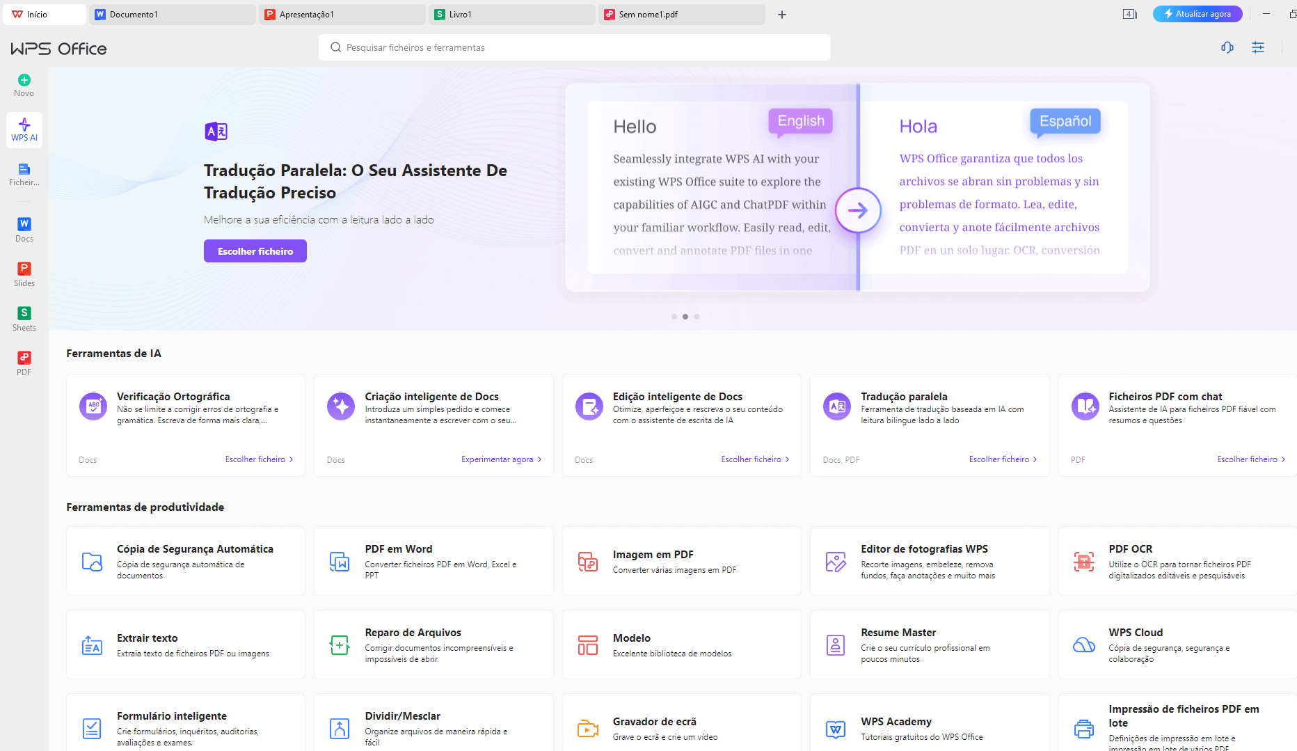Open Docs from the sidebar

24,230
